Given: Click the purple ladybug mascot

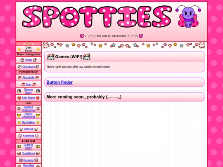Looking at the screenshot, I should [188, 16].
